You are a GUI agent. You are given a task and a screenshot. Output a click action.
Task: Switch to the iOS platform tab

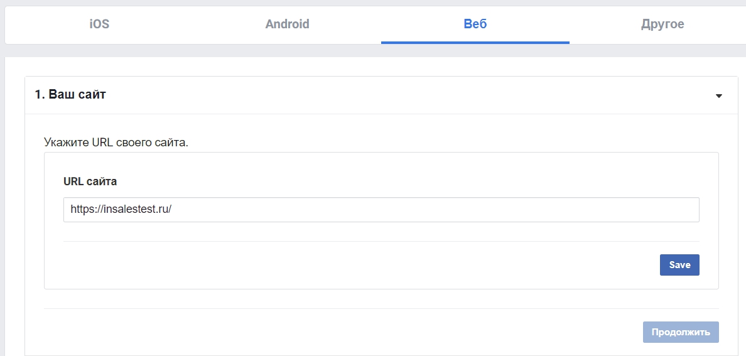99,24
